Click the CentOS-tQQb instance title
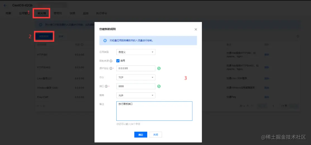 [22, 5]
